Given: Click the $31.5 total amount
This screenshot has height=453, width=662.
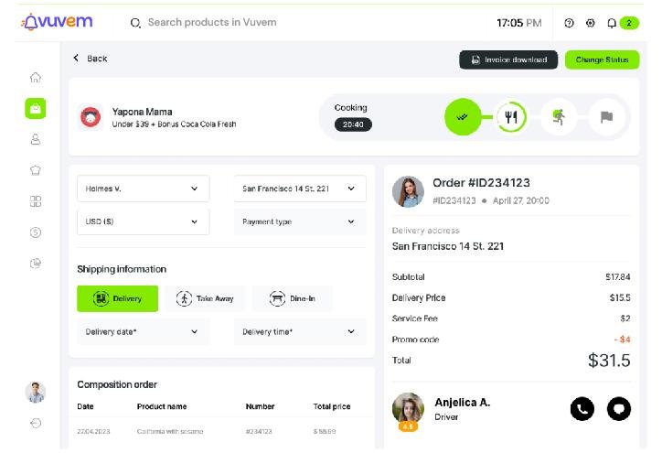Looking at the screenshot, I should (609, 361).
